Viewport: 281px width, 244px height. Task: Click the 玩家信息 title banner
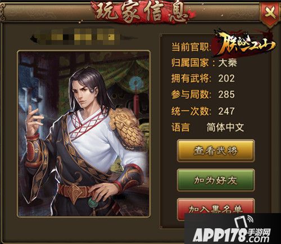tap(143, 12)
